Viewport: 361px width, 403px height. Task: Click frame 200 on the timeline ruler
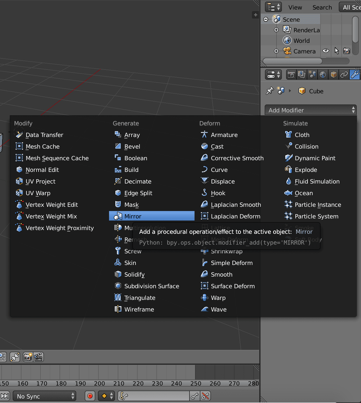(99, 383)
